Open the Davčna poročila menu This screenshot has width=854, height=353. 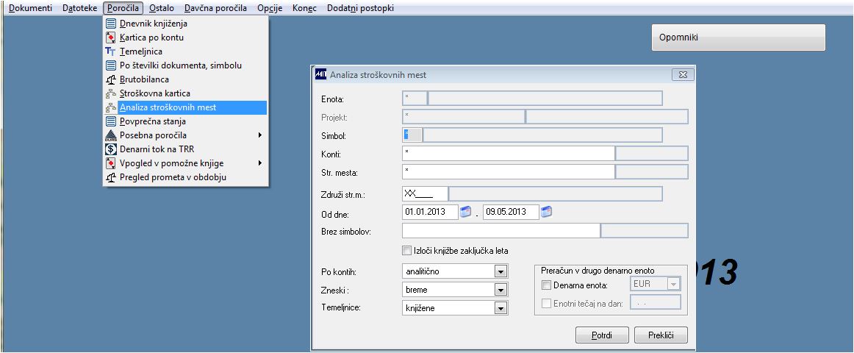tap(215, 8)
